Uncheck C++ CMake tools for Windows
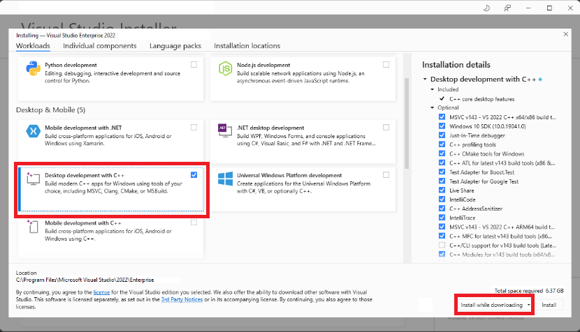The width and height of the screenshot is (580, 332). (442, 153)
